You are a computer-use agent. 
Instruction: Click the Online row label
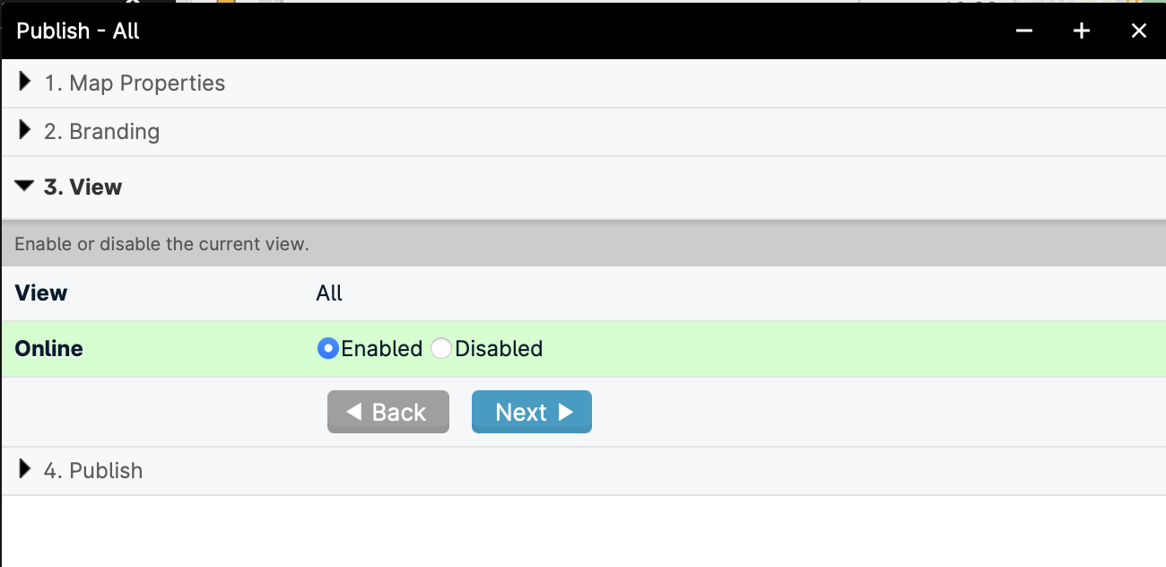point(49,348)
